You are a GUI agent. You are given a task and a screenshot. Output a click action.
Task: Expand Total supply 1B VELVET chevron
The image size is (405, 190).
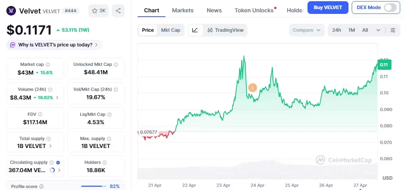point(51,146)
